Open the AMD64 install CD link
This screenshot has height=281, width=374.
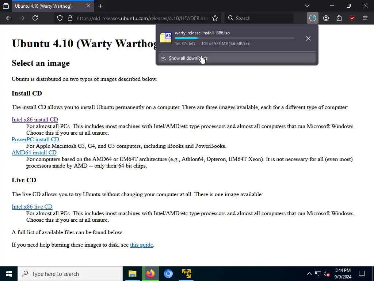coord(34,153)
